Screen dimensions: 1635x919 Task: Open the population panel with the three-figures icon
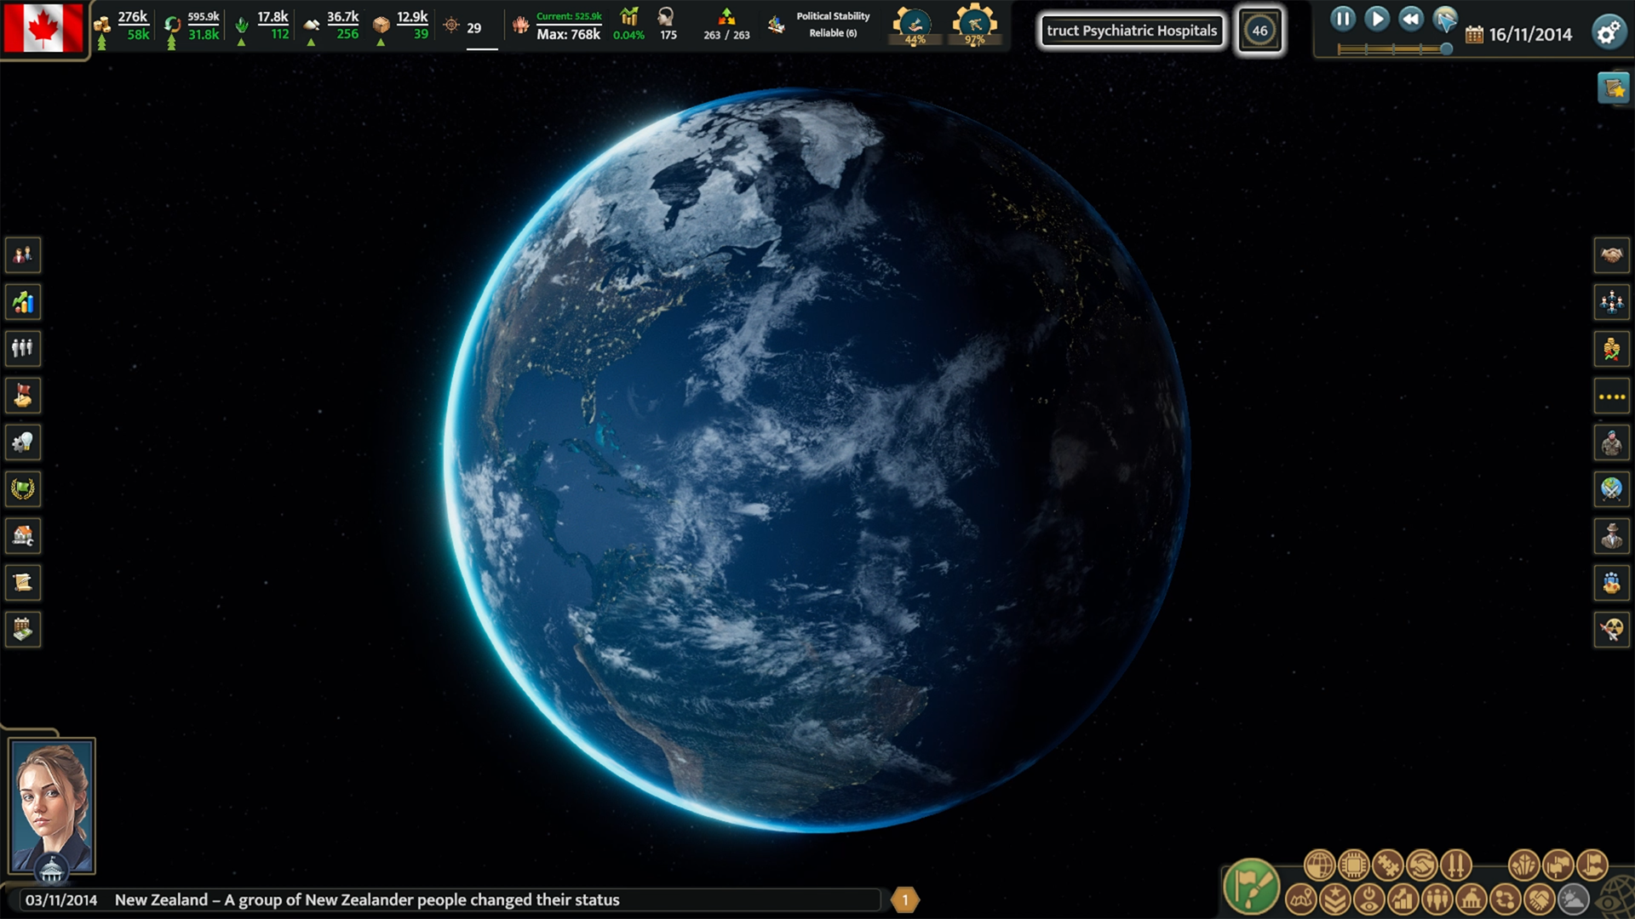pyautogui.click(x=23, y=349)
